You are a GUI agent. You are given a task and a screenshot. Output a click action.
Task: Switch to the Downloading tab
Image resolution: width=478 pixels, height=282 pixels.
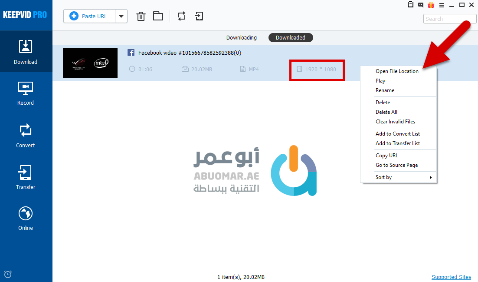(x=242, y=38)
